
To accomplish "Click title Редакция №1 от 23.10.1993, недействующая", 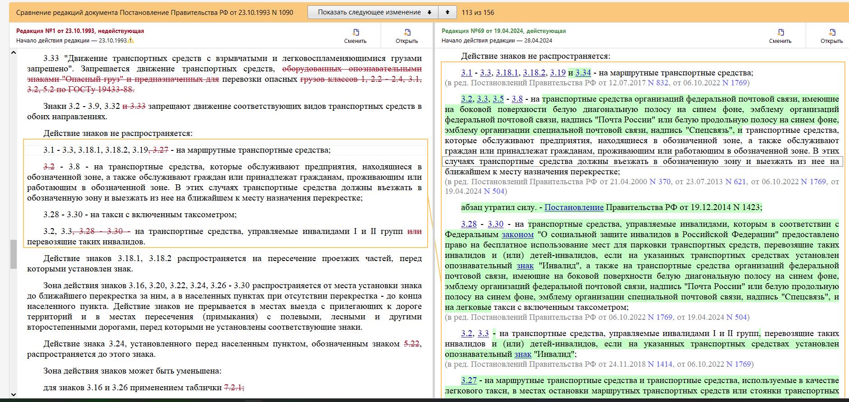I will click(80, 31).
